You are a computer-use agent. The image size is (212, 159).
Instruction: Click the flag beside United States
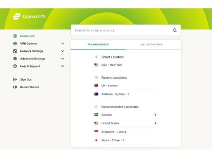[x=96, y=123]
